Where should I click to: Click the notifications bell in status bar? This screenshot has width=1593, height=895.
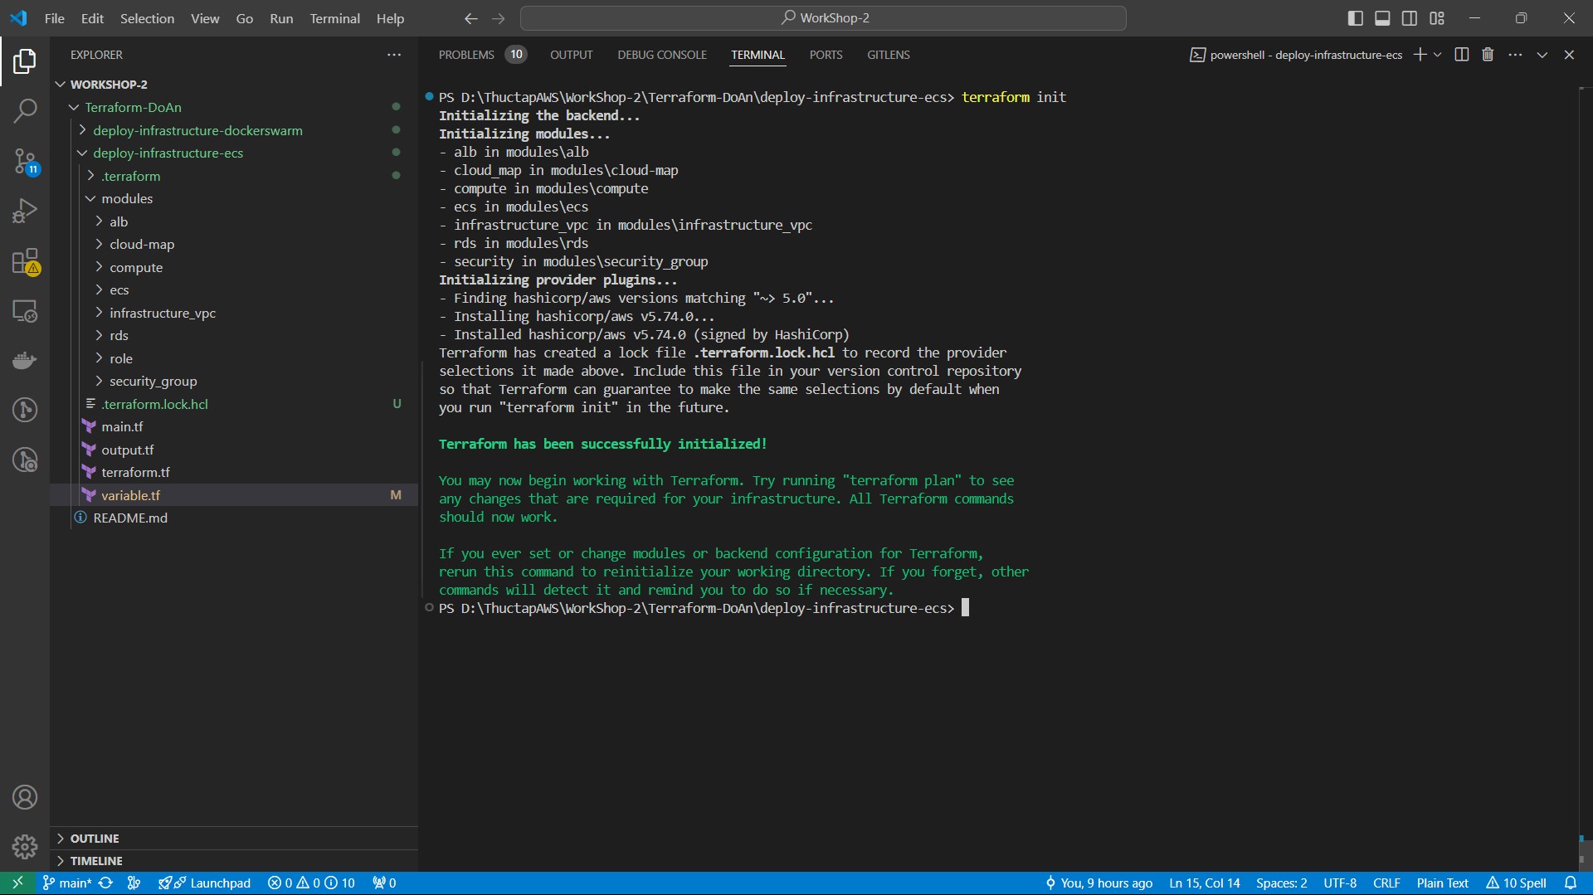1571,883
